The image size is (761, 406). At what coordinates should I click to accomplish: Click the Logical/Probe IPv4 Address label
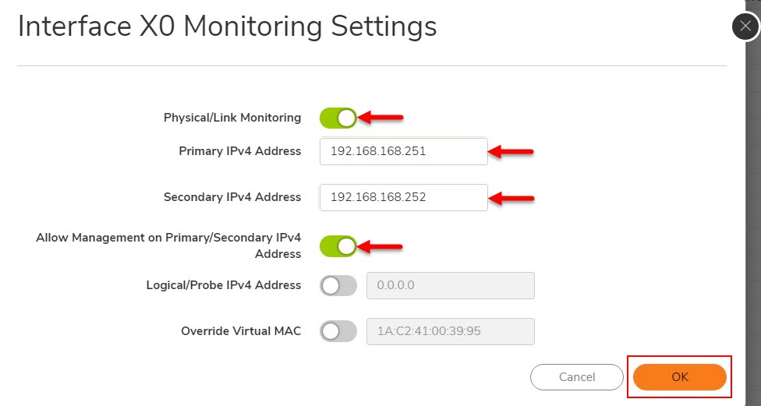[223, 285]
